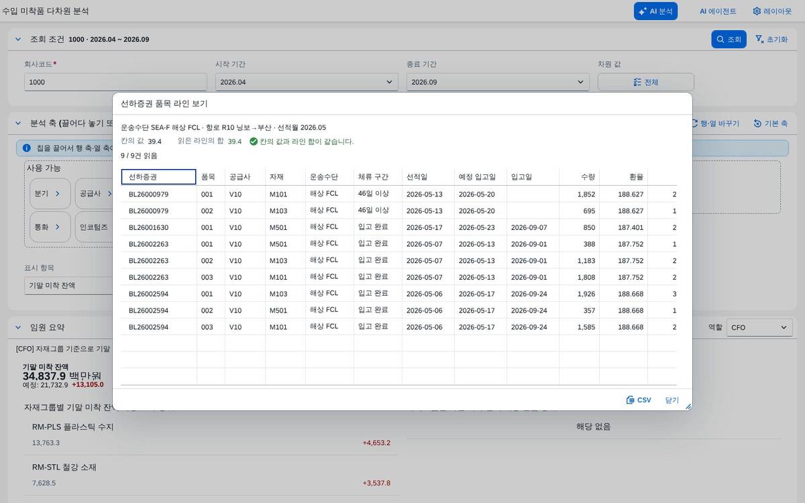Viewport: 805px width, 503px height.
Task: Click the 회사코드 input field
Action: [x=115, y=82]
